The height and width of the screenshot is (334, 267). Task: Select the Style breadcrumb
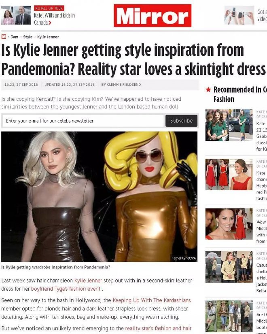(28, 37)
